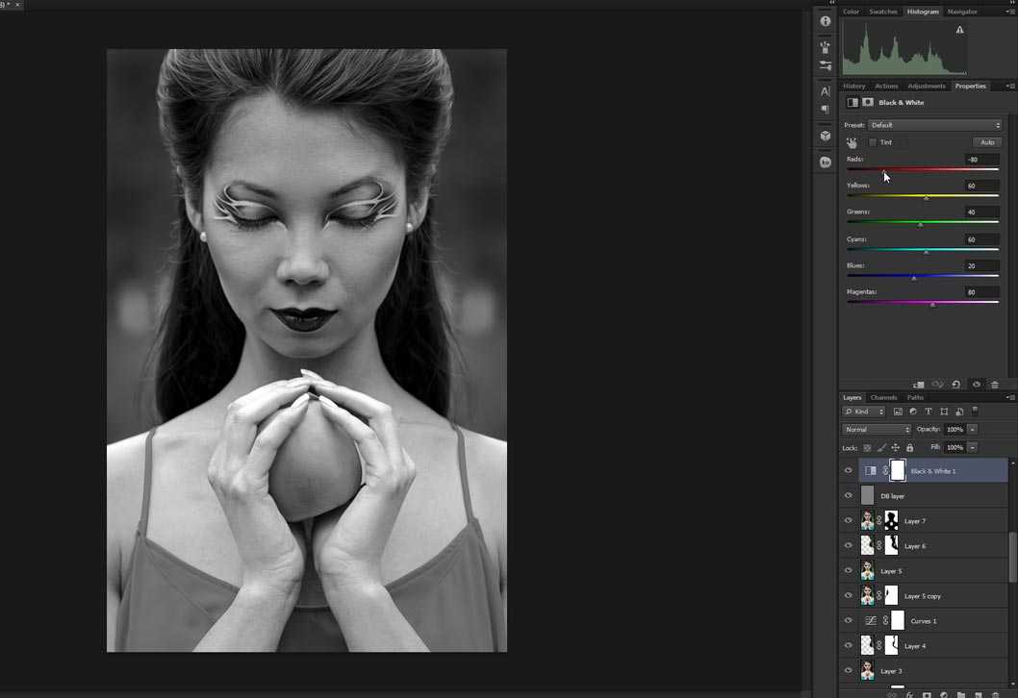The image size is (1018, 698).
Task: Reset adjustment to defaults icon
Action: pos(956,385)
